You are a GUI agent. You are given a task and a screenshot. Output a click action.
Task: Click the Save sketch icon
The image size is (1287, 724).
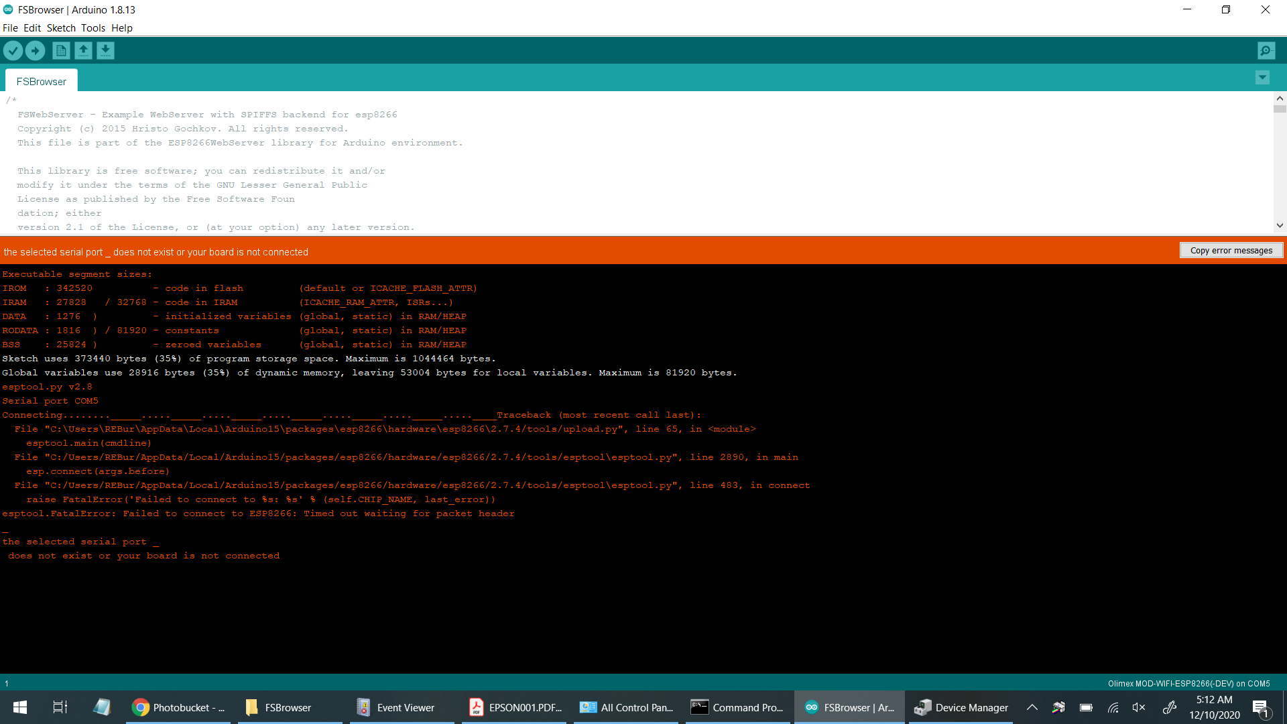tap(105, 50)
